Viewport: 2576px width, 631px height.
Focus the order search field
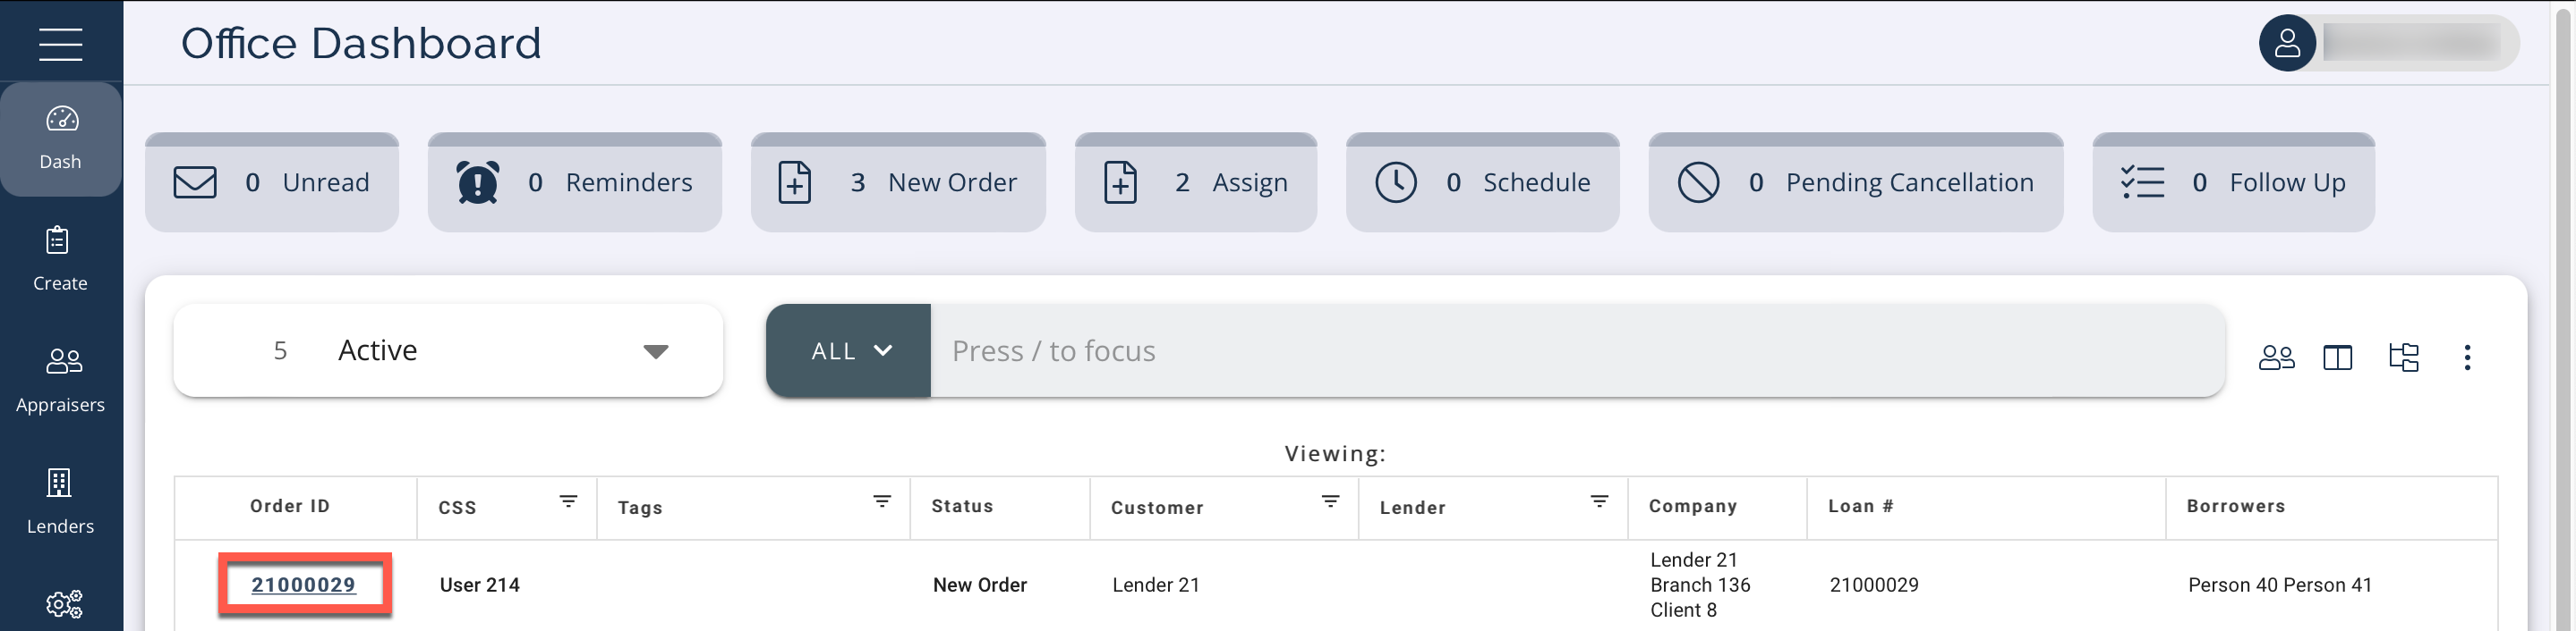[1575, 350]
